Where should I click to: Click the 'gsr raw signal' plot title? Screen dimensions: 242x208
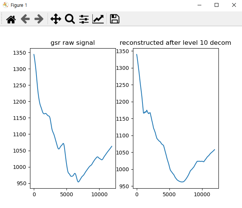[x=73, y=43]
